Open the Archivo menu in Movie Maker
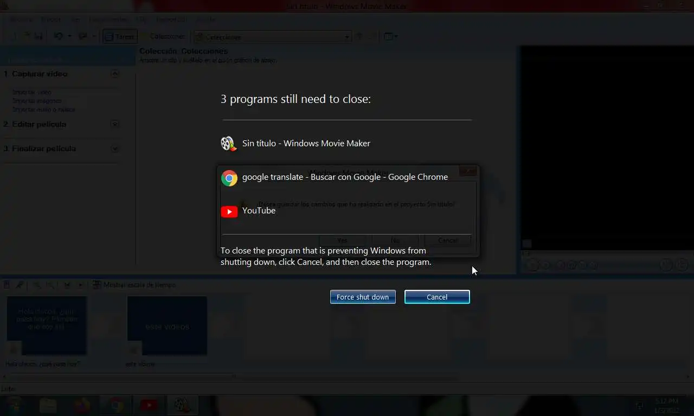The height and width of the screenshot is (416, 694). tap(21, 19)
